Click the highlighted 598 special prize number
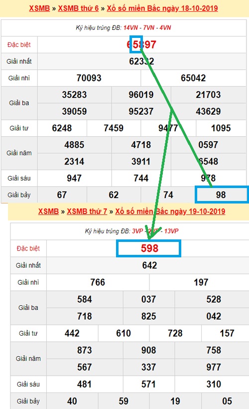Viewport: 249px width, 409px height. [x=148, y=248]
